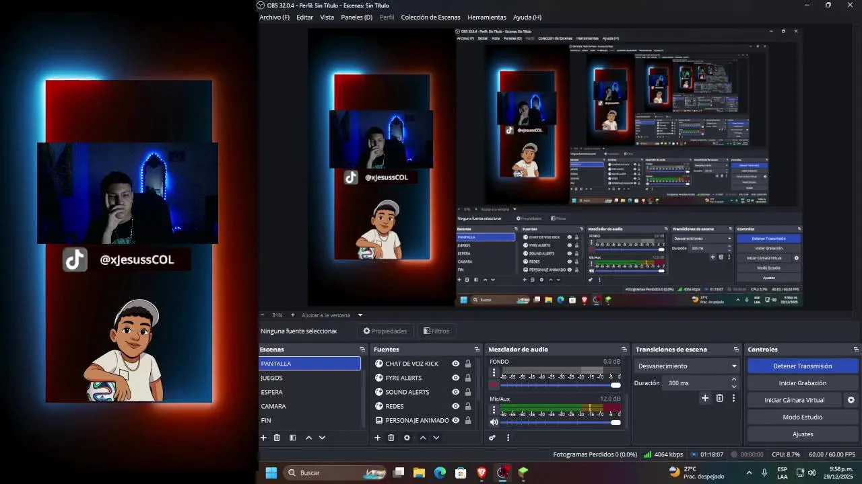Increase transition duration with up arrow
This screenshot has height=484, width=862.
click(733, 380)
